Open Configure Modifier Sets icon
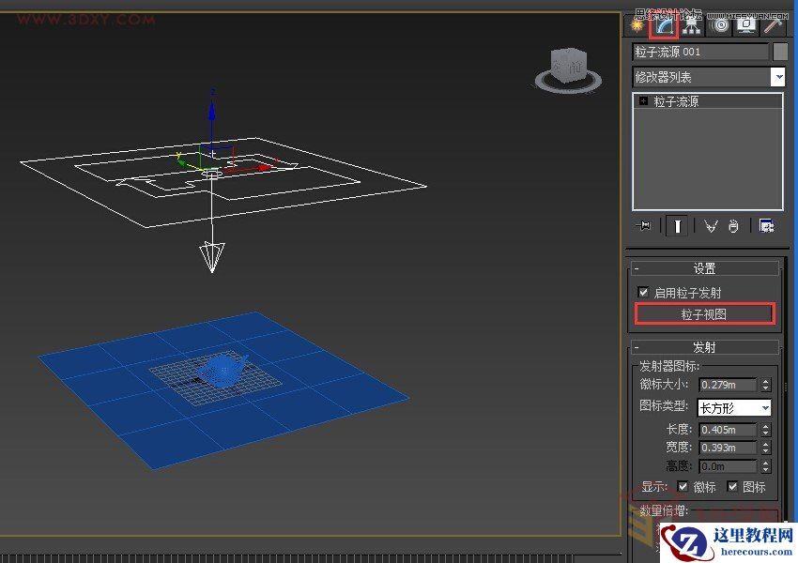 pyautogui.click(x=765, y=225)
